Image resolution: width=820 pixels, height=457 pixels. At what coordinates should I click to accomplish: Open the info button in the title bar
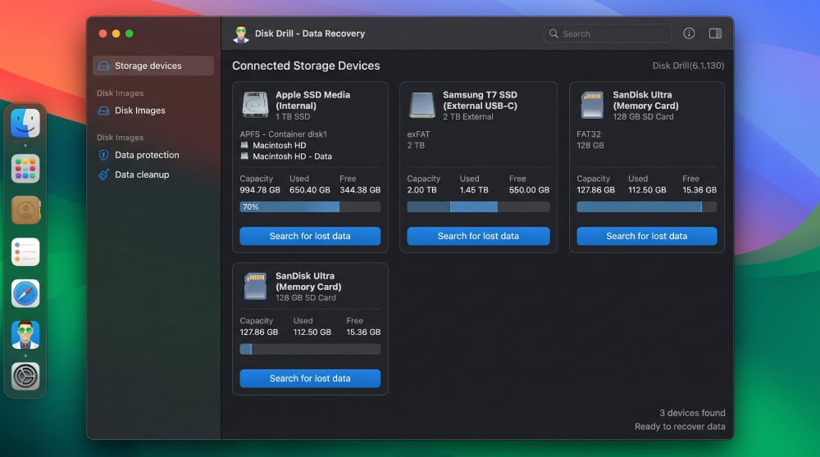click(689, 34)
